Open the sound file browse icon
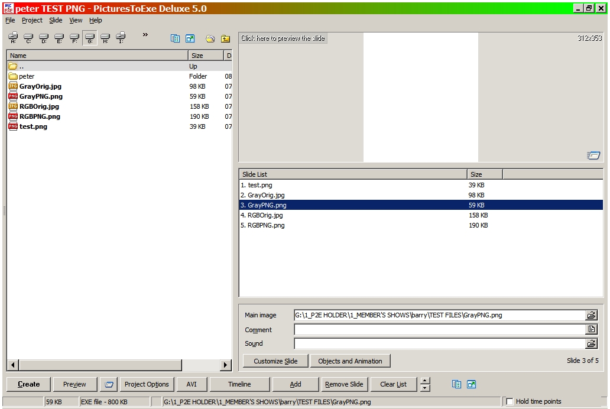Screen dimensions: 610x409 [x=591, y=343]
